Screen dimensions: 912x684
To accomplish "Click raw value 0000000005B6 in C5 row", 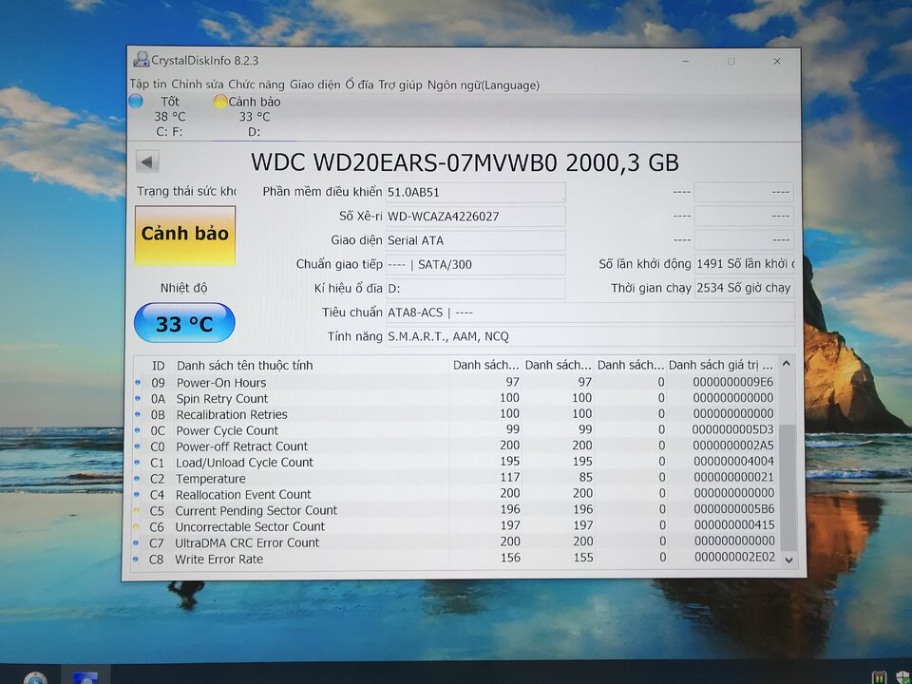I will (x=734, y=509).
